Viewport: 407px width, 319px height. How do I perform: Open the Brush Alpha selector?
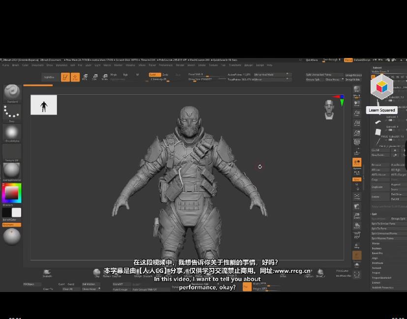click(12, 132)
